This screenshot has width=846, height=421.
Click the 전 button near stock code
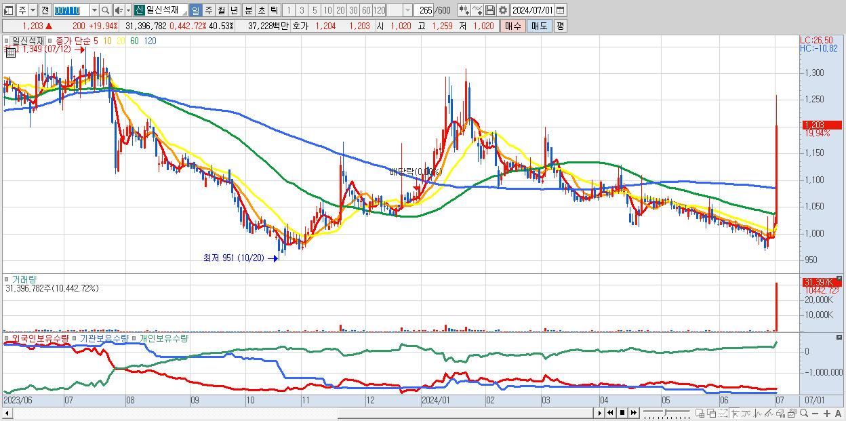(x=45, y=10)
